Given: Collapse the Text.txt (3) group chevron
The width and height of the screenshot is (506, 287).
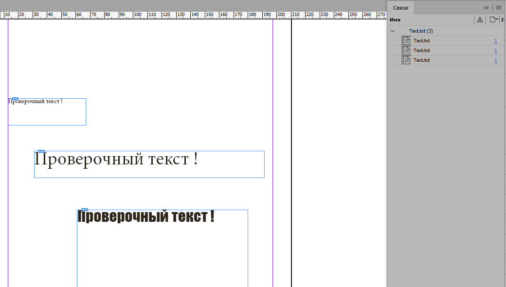Looking at the screenshot, I should [393, 31].
